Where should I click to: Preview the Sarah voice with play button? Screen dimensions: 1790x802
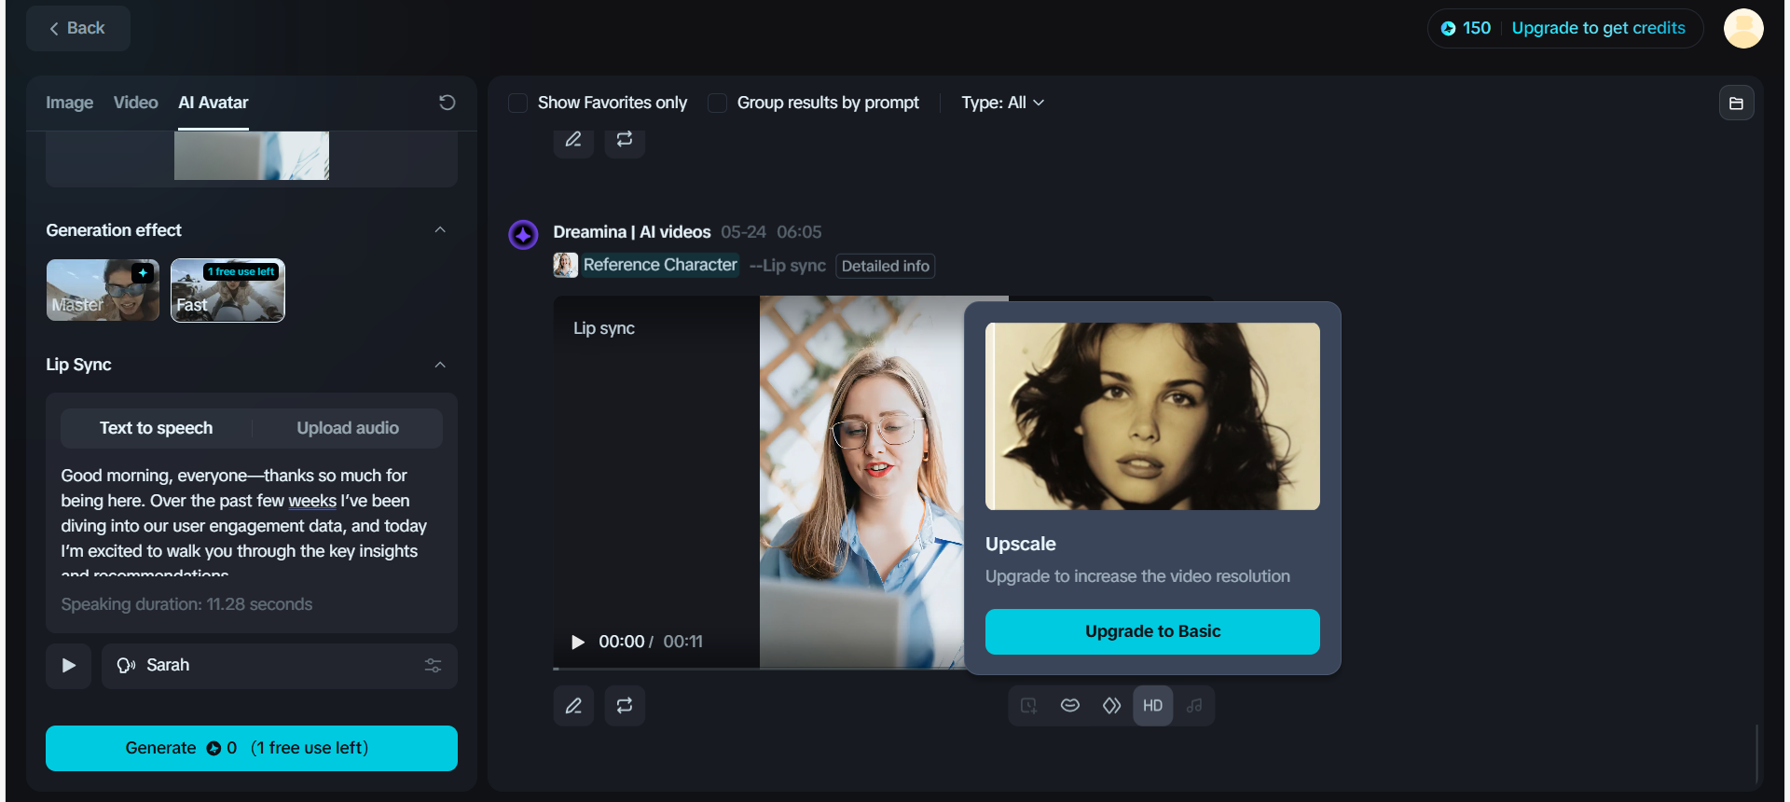click(x=68, y=666)
